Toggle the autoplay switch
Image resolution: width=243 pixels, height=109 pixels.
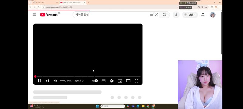pyautogui.click(x=95, y=81)
